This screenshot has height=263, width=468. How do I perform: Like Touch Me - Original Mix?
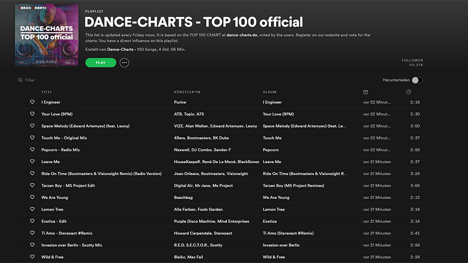32,138
